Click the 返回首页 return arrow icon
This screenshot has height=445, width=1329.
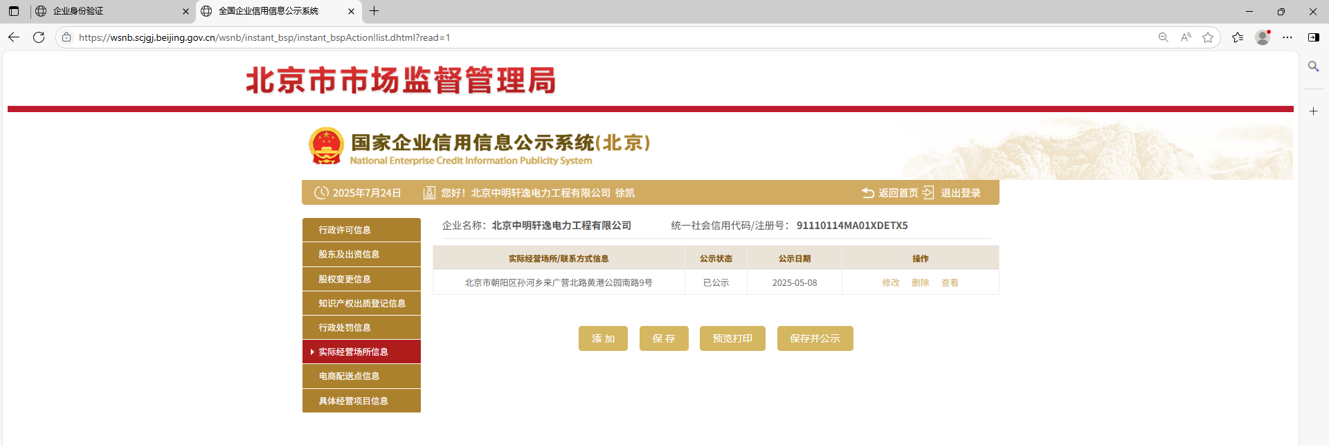[868, 193]
